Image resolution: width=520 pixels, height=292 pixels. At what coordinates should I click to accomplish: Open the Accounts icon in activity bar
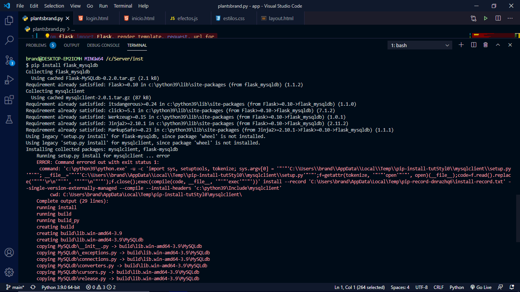[9, 252]
